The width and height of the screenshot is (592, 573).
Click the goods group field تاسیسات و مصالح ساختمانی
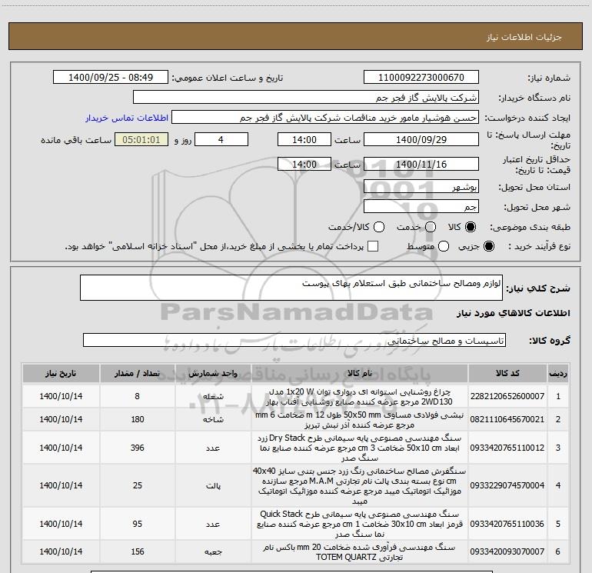coord(294,340)
